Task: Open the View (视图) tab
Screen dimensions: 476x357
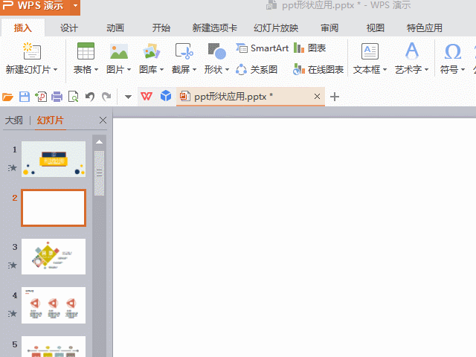Action: point(376,28)
